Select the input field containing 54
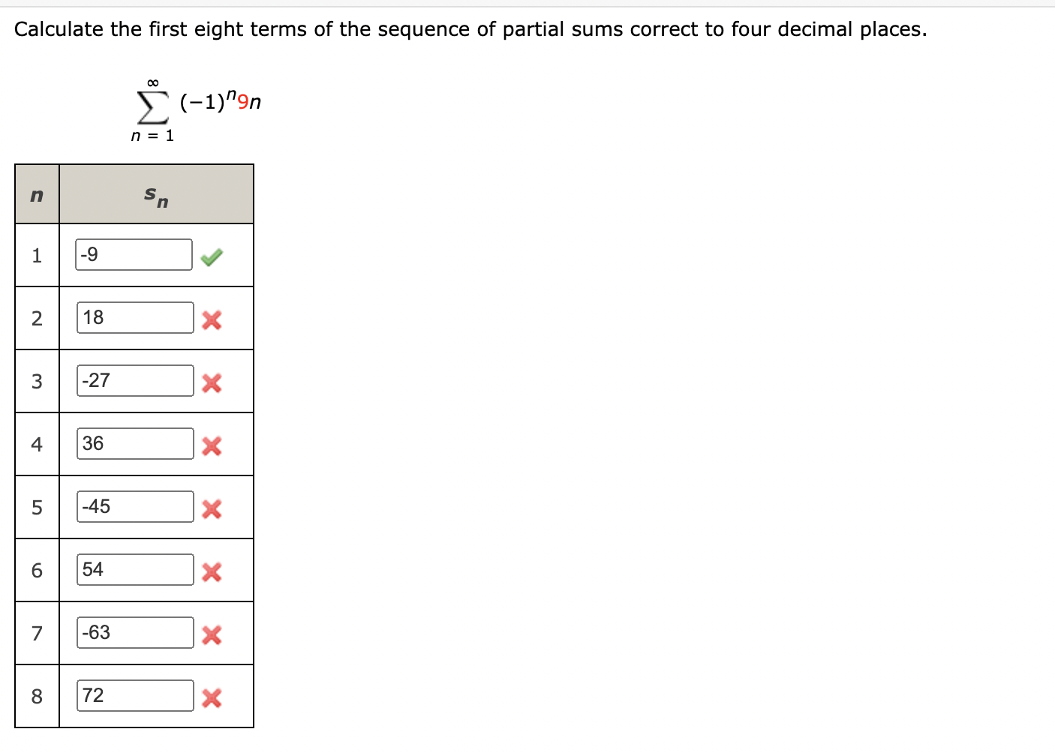The image size is (1055, 753). [133, 569]
